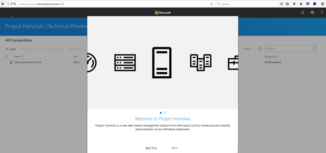Select the second tour page dot
Image resolution: width=326 pixels, height=153 pixels.
tap(165, 113)
